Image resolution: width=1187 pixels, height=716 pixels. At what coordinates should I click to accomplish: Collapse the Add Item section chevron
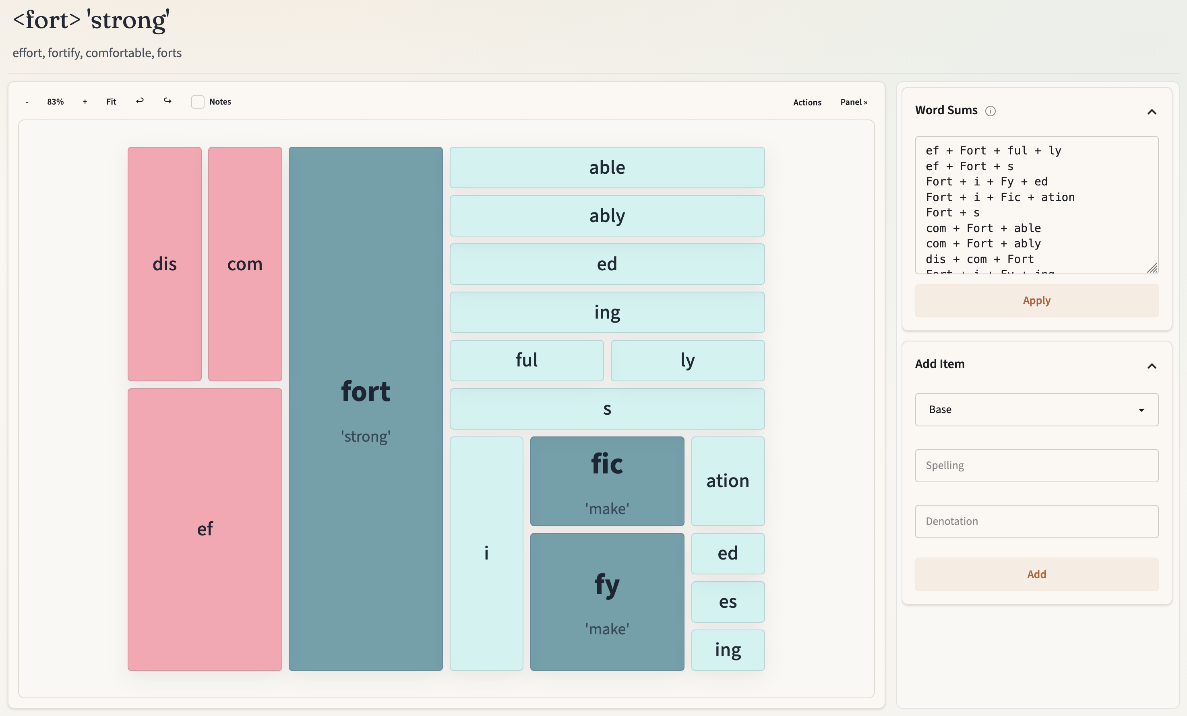1152,366
